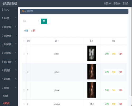
Task: Check the checkbox for picture1 row
Action: click(24, 54)
